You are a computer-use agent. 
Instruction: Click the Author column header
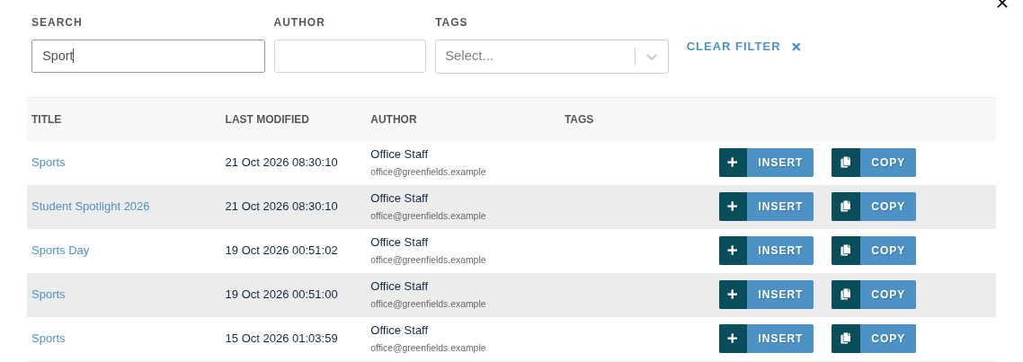[x=394, y=119]
